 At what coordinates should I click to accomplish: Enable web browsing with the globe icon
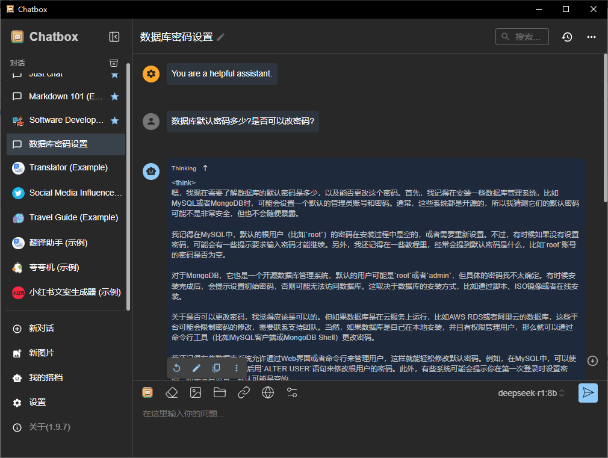(267, 392)
